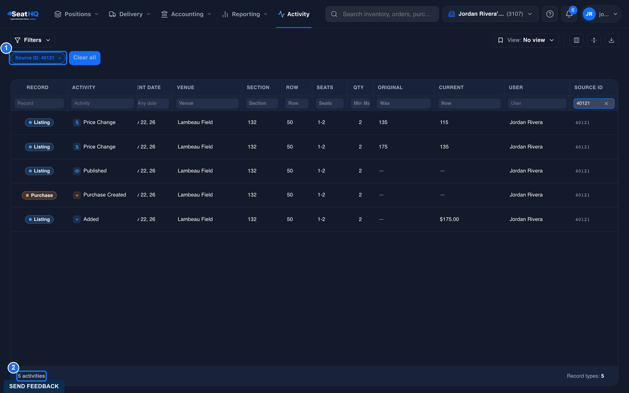The image size is (629, 393).
Task: Sort by the CURRENT column header
Action: [x=451, y=88]
